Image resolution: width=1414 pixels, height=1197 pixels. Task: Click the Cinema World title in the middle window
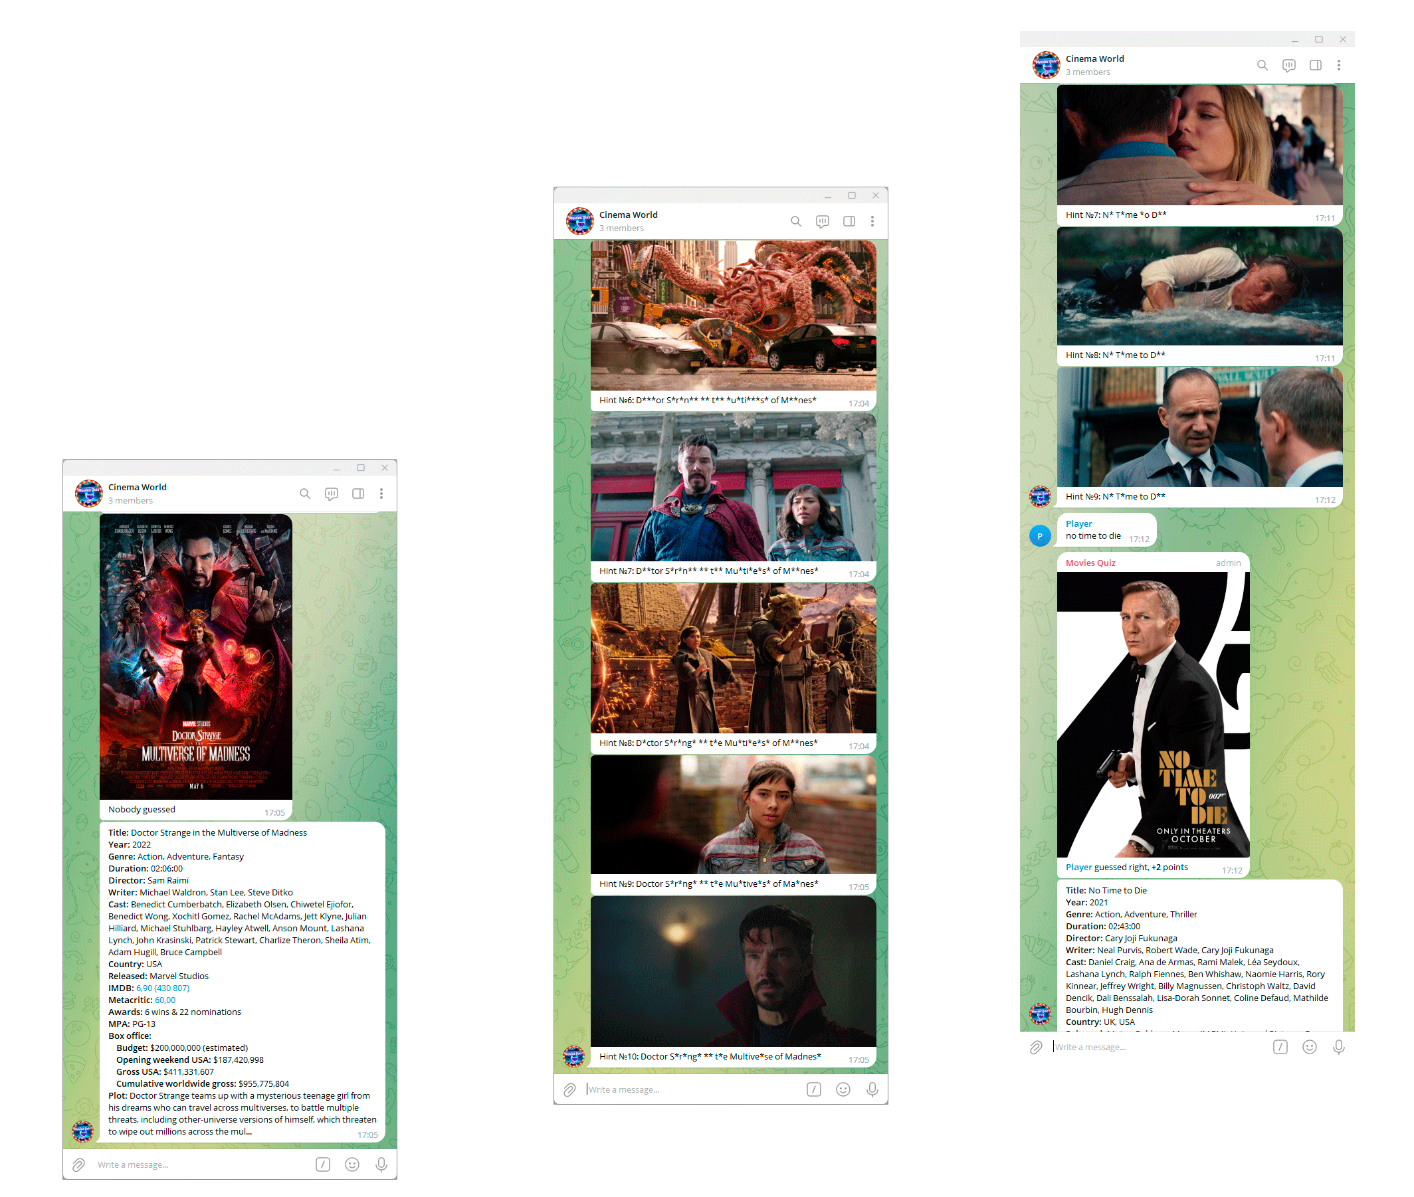[628, 215]
